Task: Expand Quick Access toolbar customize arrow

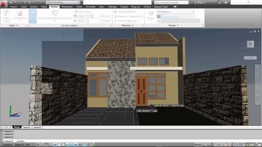Action: (x=82, y=2)
